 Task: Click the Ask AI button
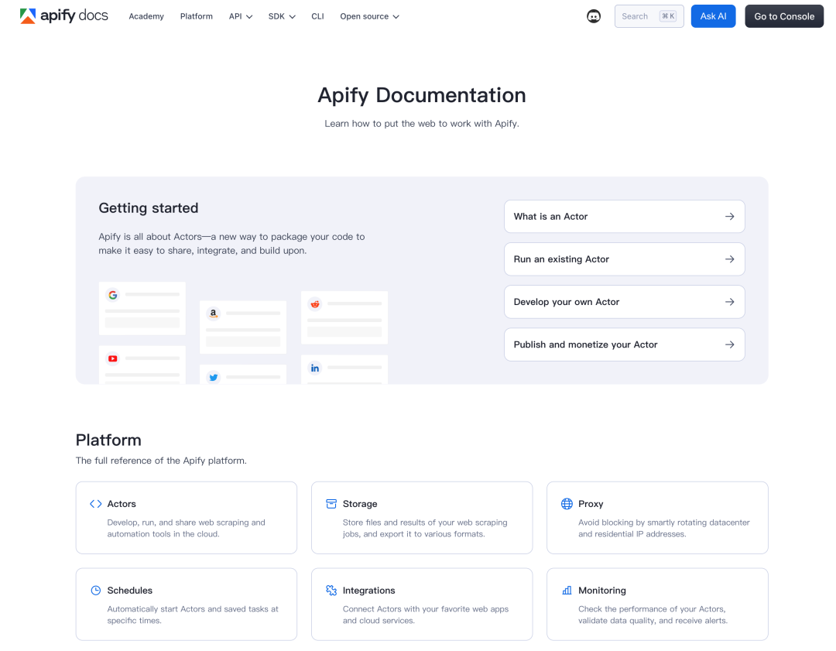coord(713,16)
